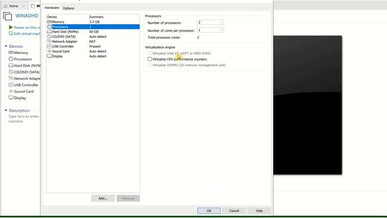Click the Display monitor icon in hardware list
The image size is (387, 218).
click(x=50, y=56)
